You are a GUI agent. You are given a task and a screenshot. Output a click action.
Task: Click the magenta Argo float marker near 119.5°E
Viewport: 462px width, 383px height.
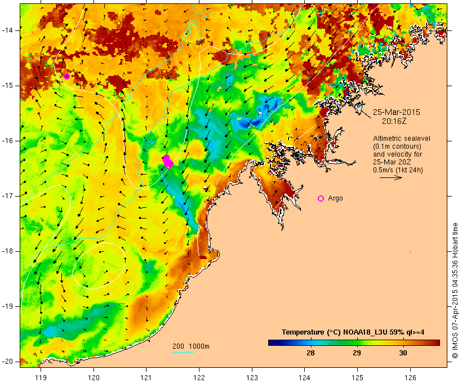coord(66,76)
